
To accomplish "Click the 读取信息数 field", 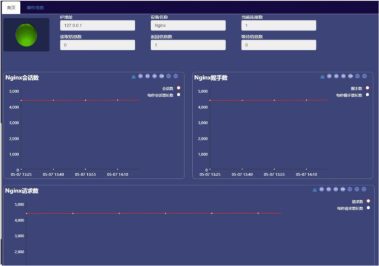I will pos(98,45).
